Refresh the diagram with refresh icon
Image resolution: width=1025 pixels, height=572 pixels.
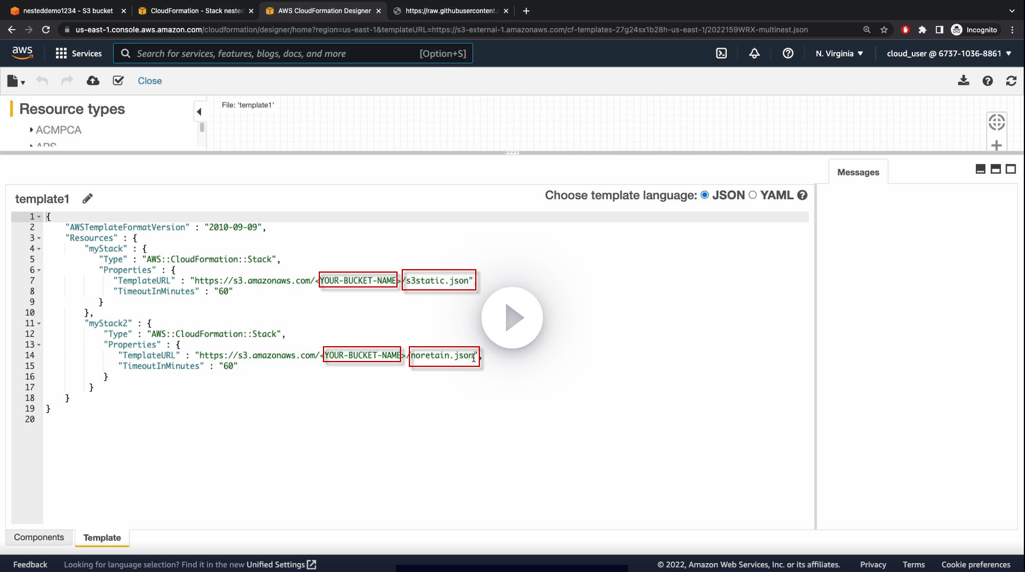coord(1011,81)
